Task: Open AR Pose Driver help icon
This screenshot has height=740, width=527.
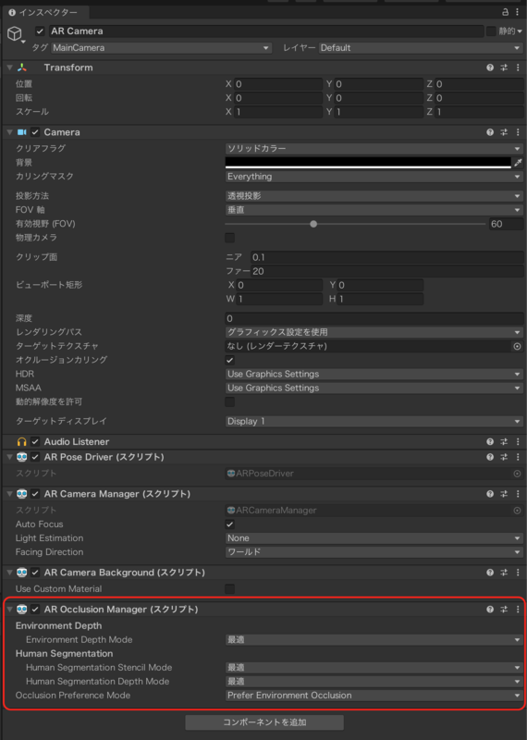Action: 490,457
